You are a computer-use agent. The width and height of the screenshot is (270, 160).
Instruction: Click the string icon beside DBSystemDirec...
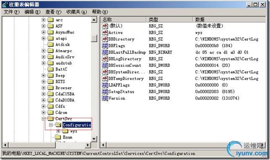coord(105,72)
